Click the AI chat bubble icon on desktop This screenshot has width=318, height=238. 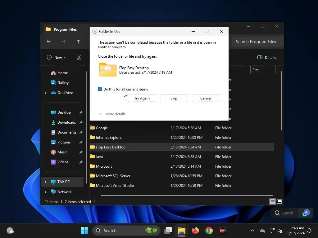(x=306, y=213)
